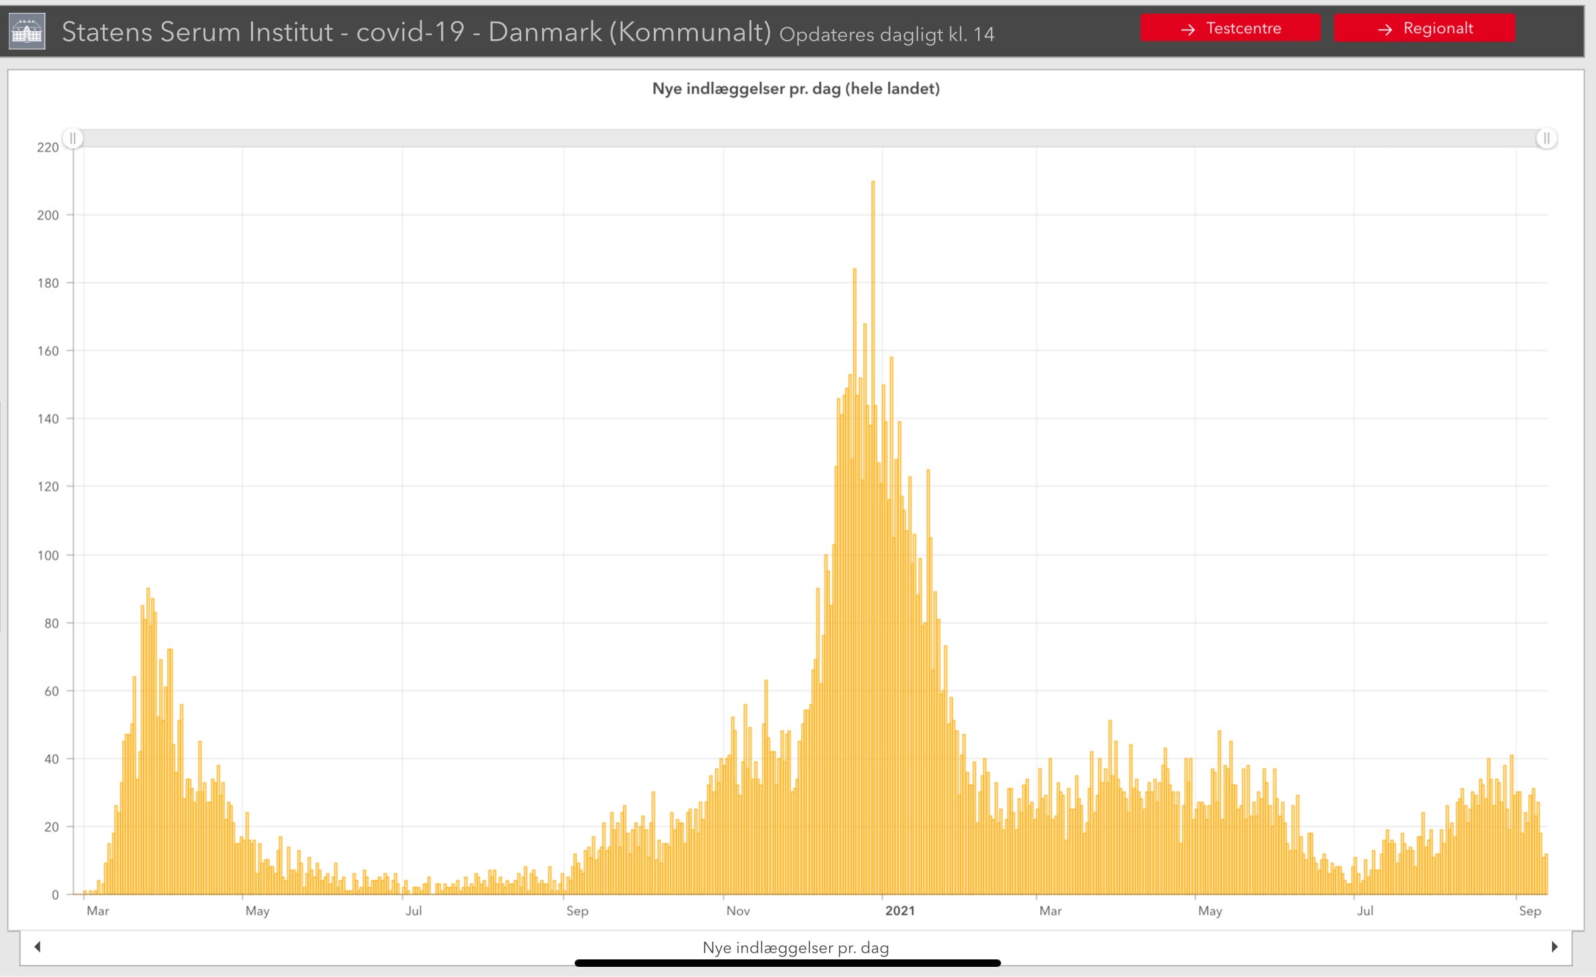Image resolution: width=1596 pixels, height=977 pixels.
Task: Click the arrow icon on Testcentre button
Action: click(1187, 29)
